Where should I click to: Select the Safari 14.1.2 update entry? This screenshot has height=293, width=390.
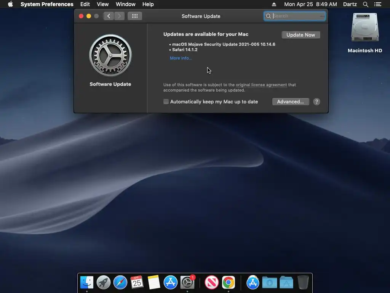(185, 50)
